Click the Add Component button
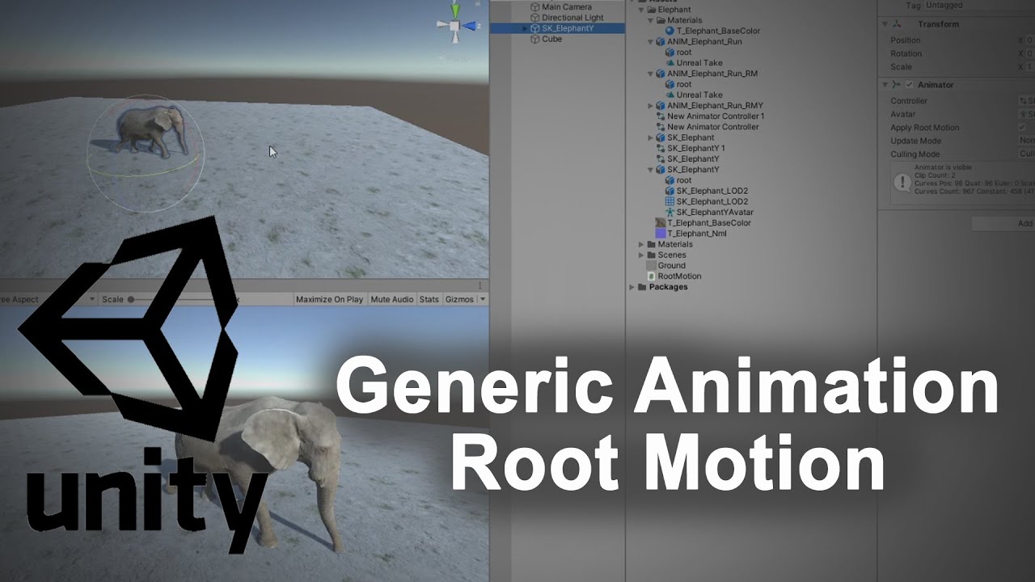 coord(1003,223)
